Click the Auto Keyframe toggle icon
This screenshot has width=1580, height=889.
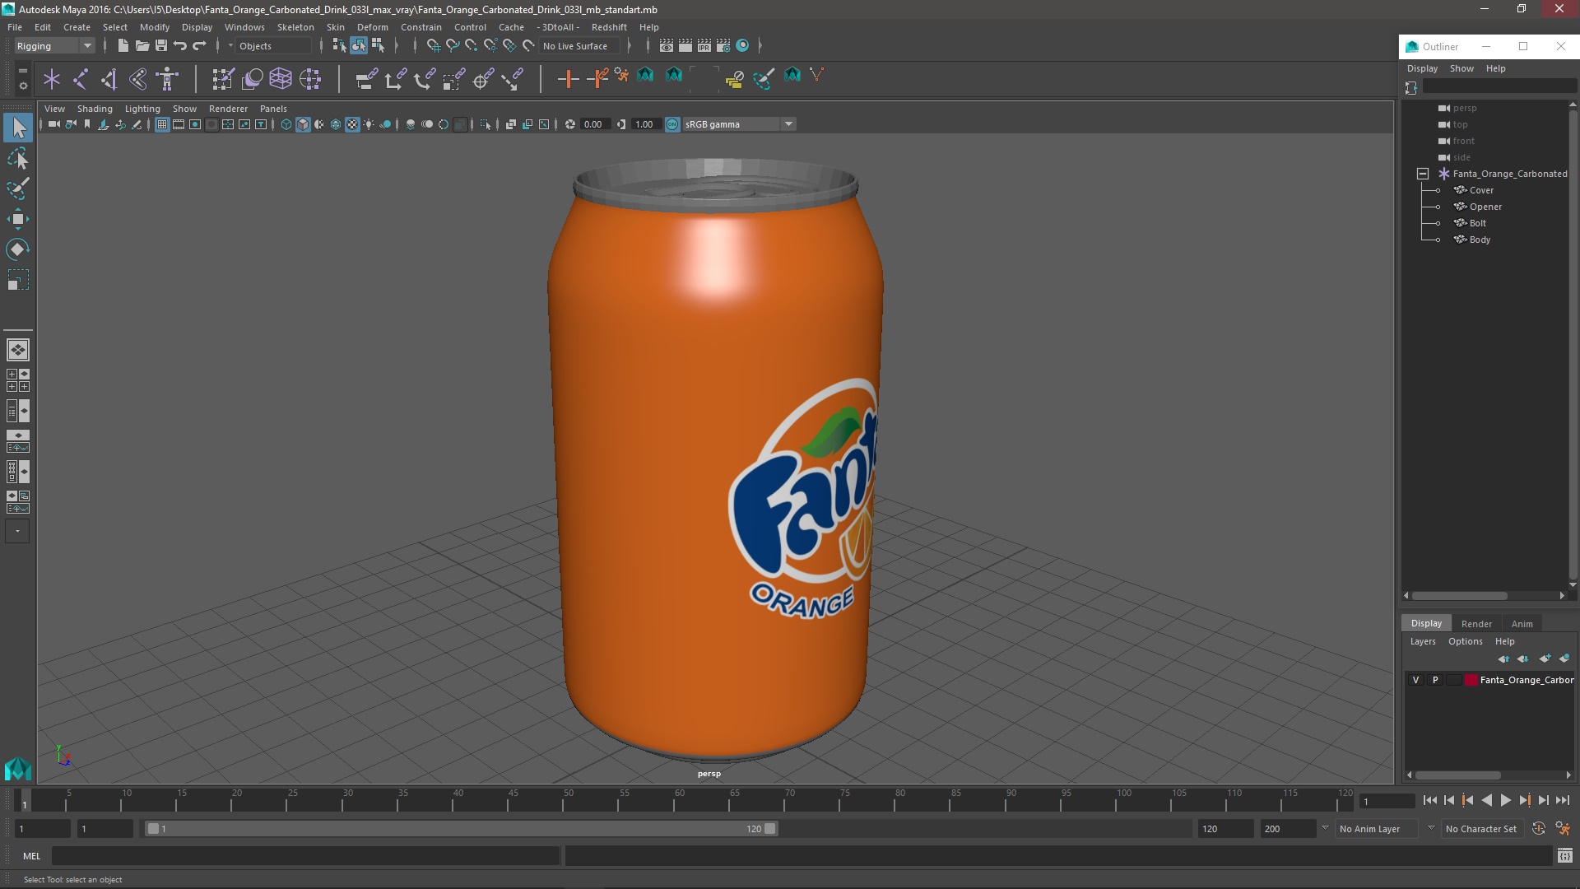point(1538,829)
